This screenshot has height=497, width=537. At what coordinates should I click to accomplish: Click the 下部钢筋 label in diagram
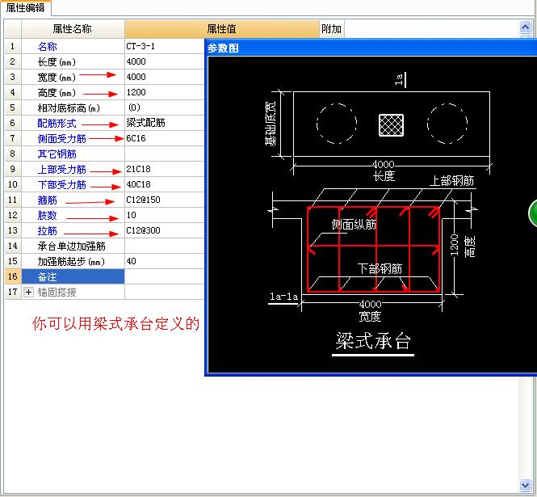380,269
